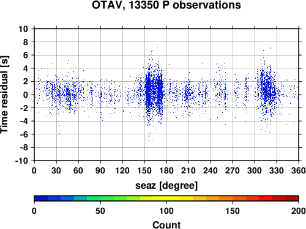Click the data cluster near 320 degrees
This screenshot has height=229, width=306.
coord(267,92)
